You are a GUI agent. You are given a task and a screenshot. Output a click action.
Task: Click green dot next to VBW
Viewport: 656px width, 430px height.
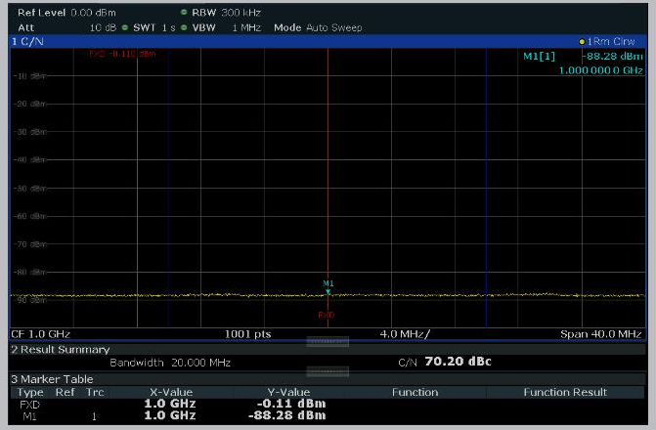pyautogui.click(x=183, y=27)
